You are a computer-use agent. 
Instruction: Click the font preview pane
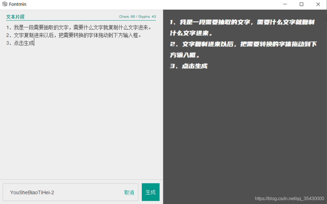pyautogui.click(x=244, y=127)
